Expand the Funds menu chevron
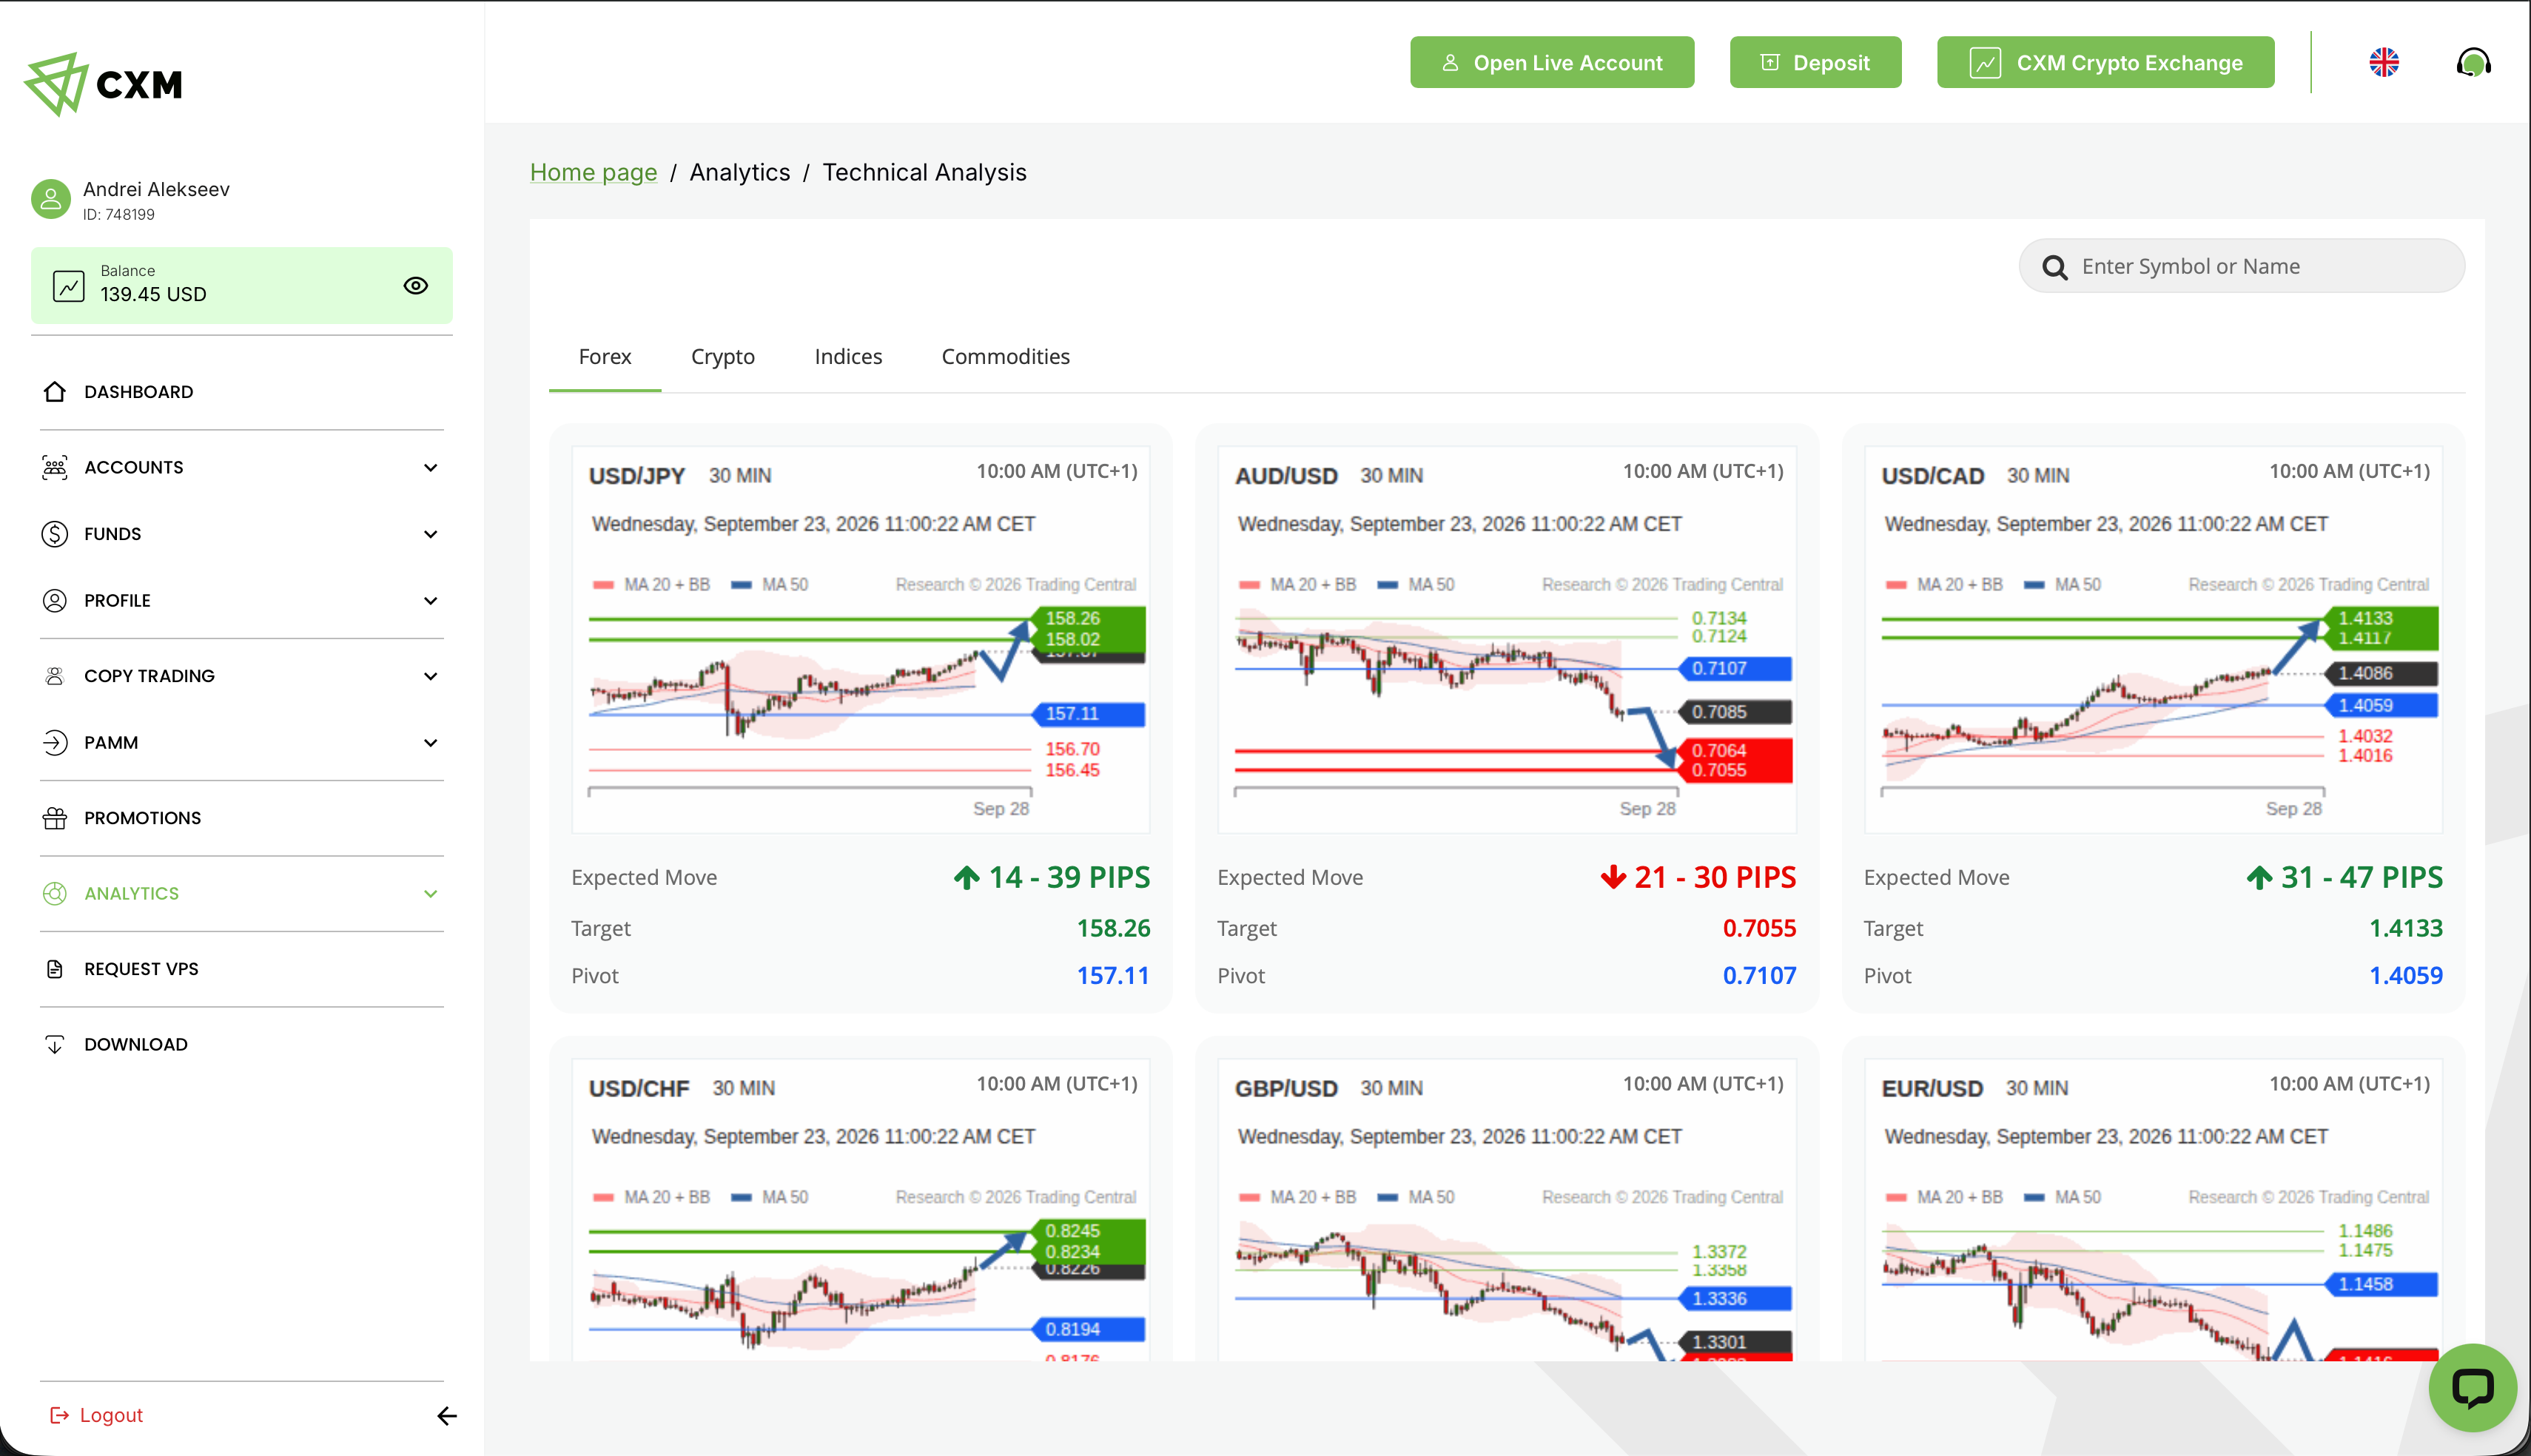 pos(431,534)
